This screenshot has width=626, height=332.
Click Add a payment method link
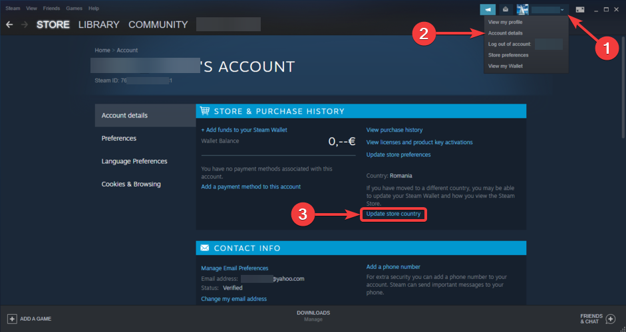251,187
